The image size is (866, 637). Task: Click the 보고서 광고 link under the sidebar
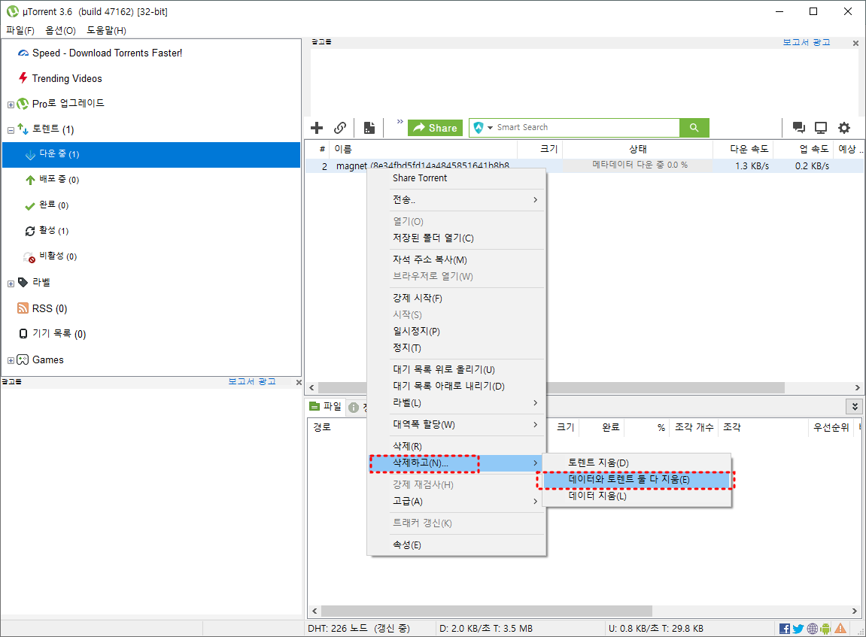pos(252,381)
